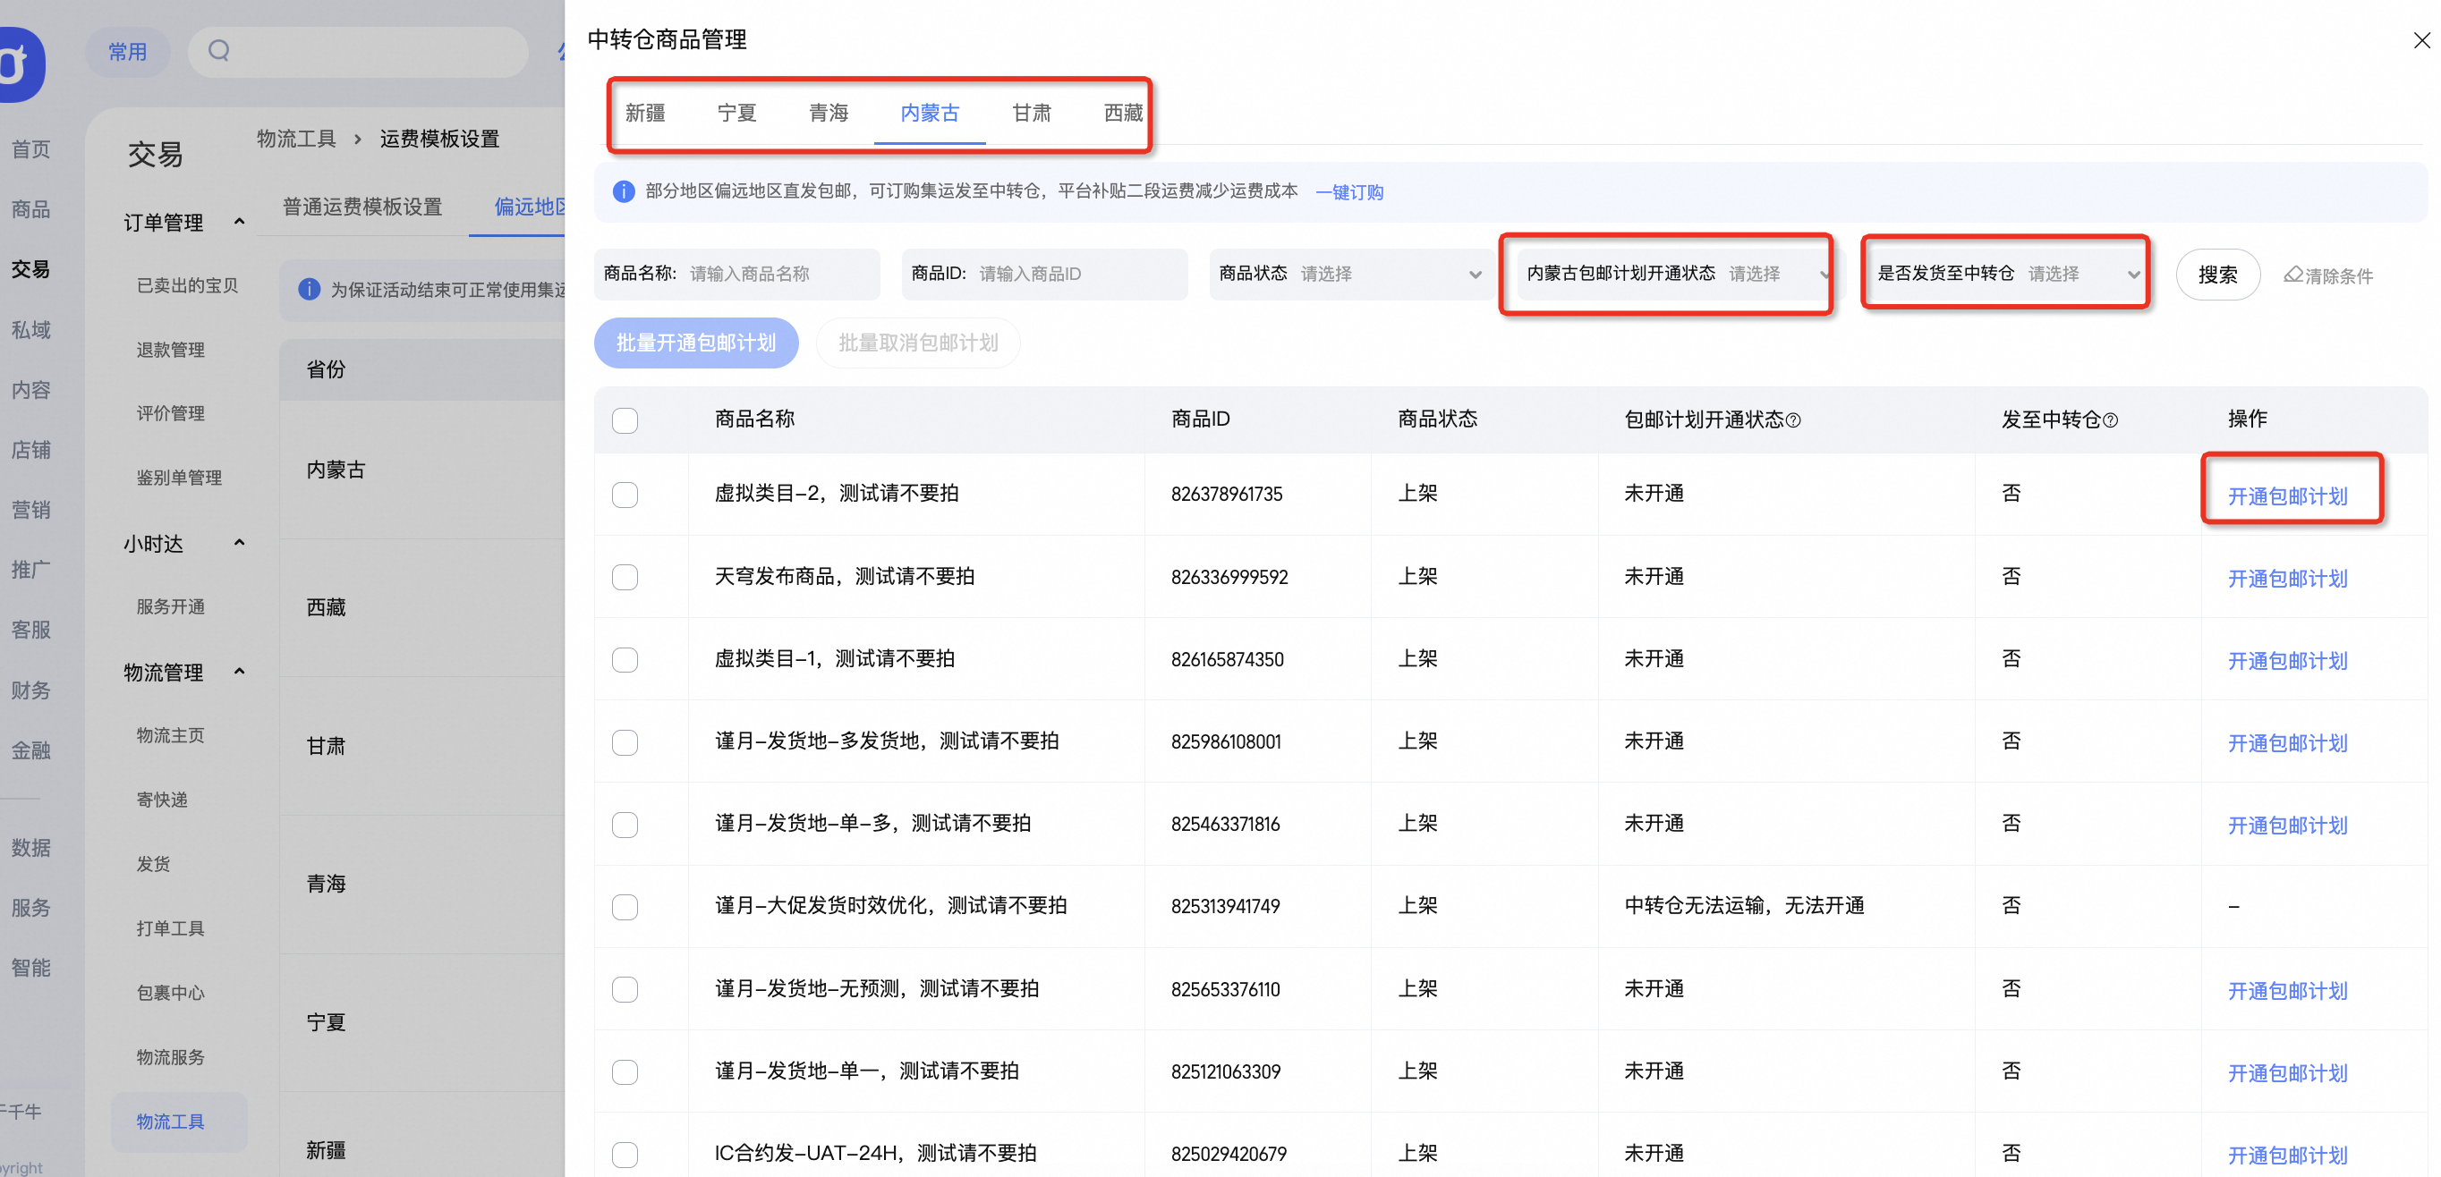2441x1177 pixels.
Task: Open 退款管理 in sidebar
Action: [x=171, y=350]
